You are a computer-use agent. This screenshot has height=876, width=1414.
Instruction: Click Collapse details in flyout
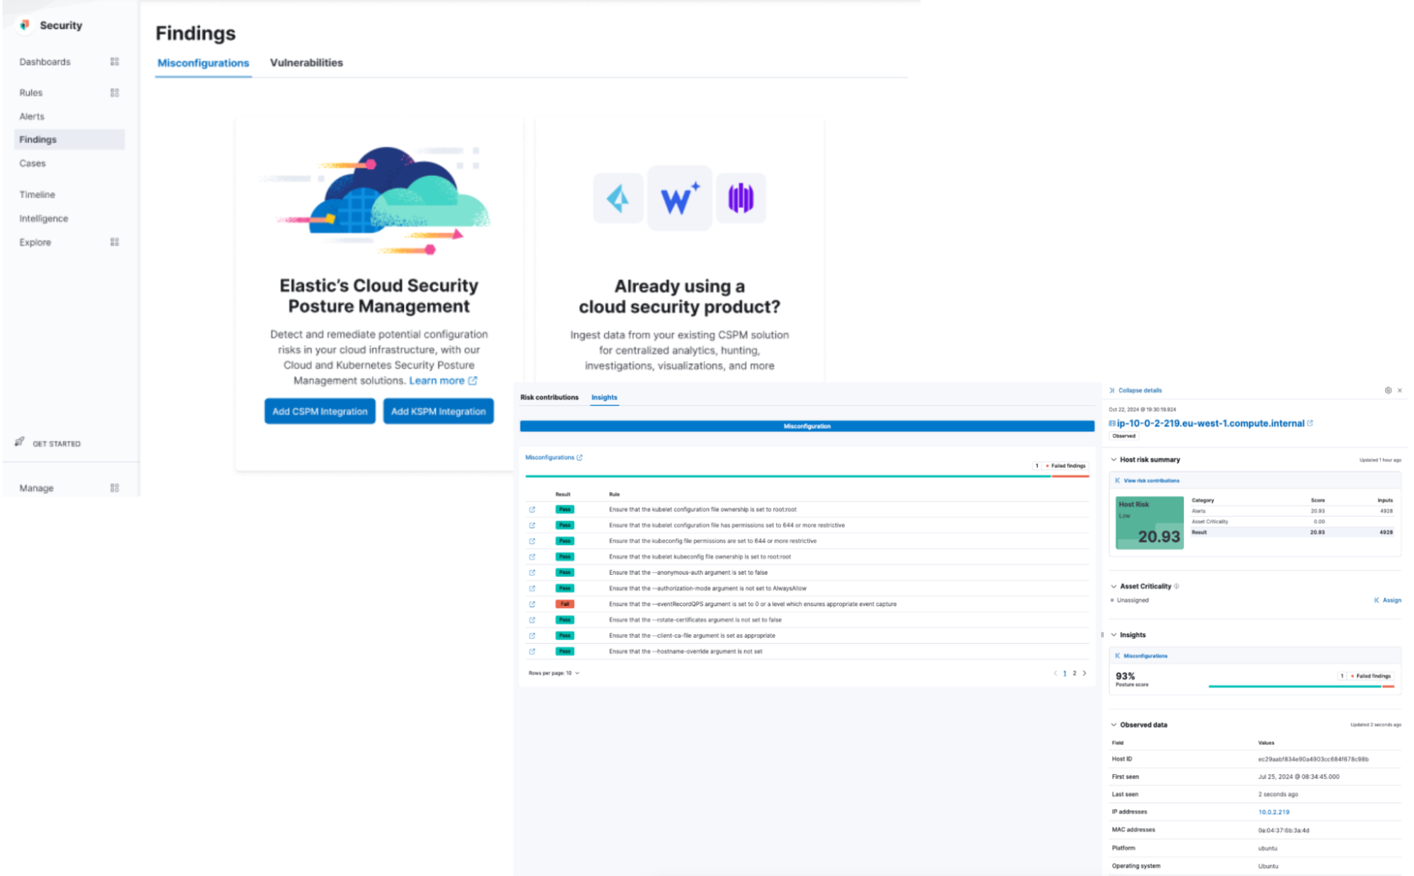tap(1135, 390)
